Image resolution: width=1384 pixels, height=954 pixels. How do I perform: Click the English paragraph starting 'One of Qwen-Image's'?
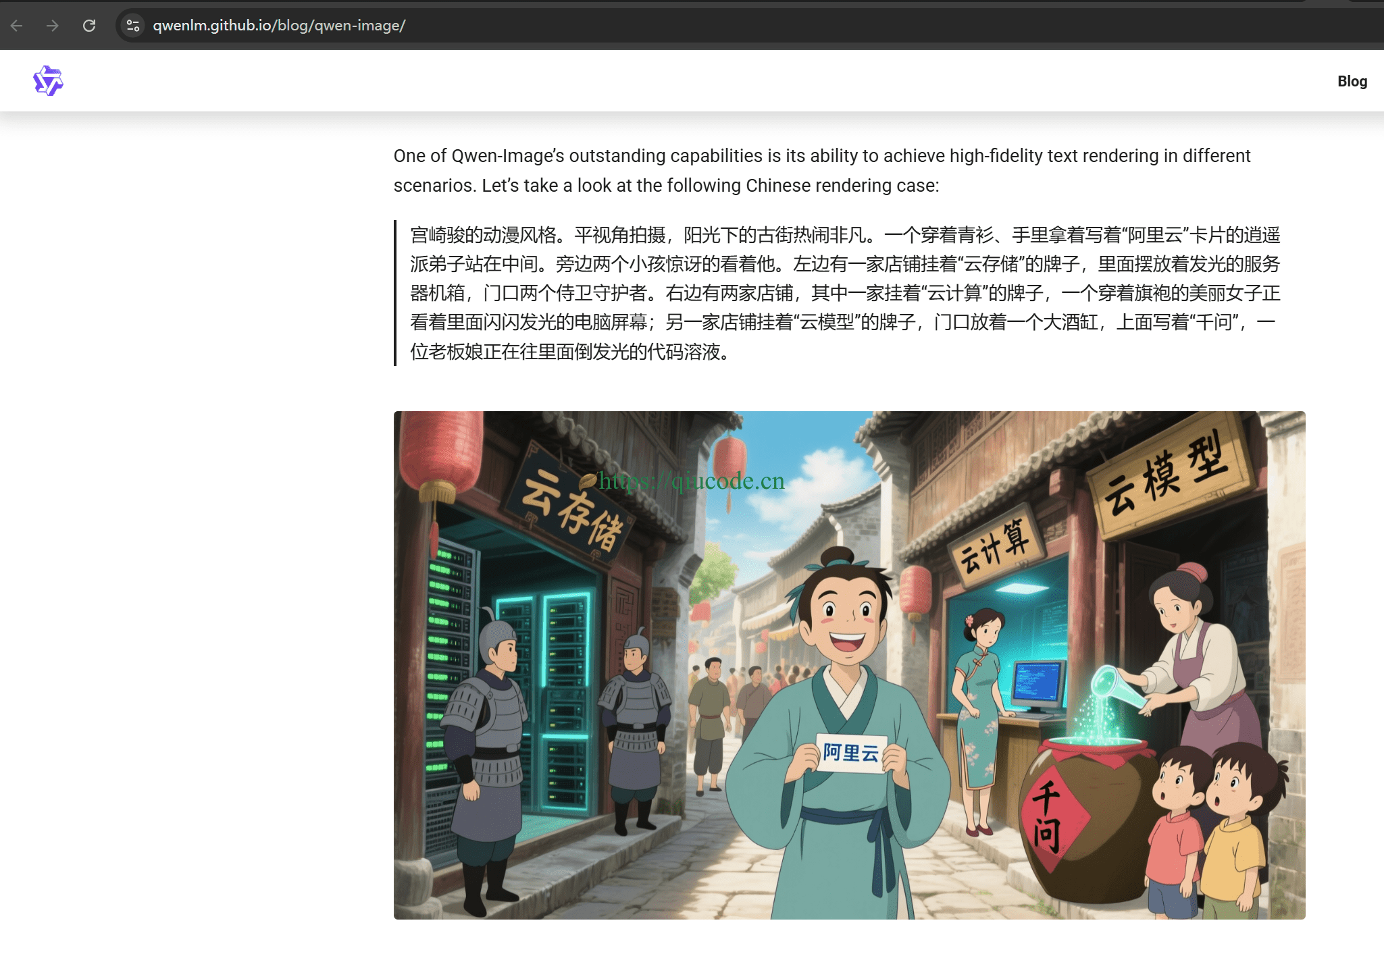[x=822, y=170]
